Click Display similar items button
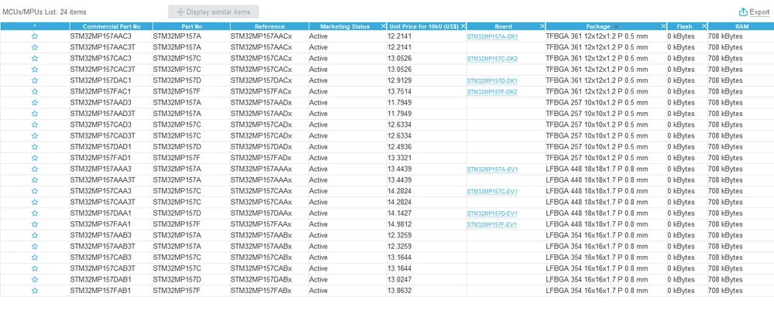The height and width of the screenshot is (331, 774). coord(213,12)
